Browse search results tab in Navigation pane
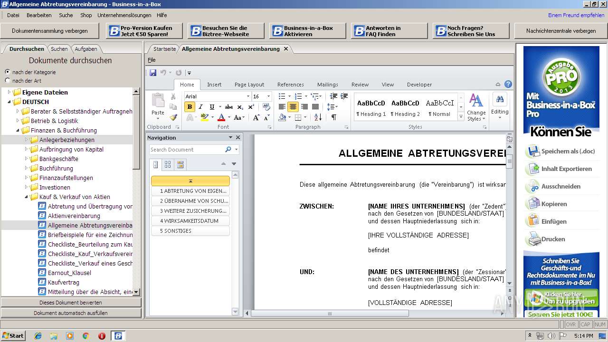608x342 pixels. (x=180, y=164)
